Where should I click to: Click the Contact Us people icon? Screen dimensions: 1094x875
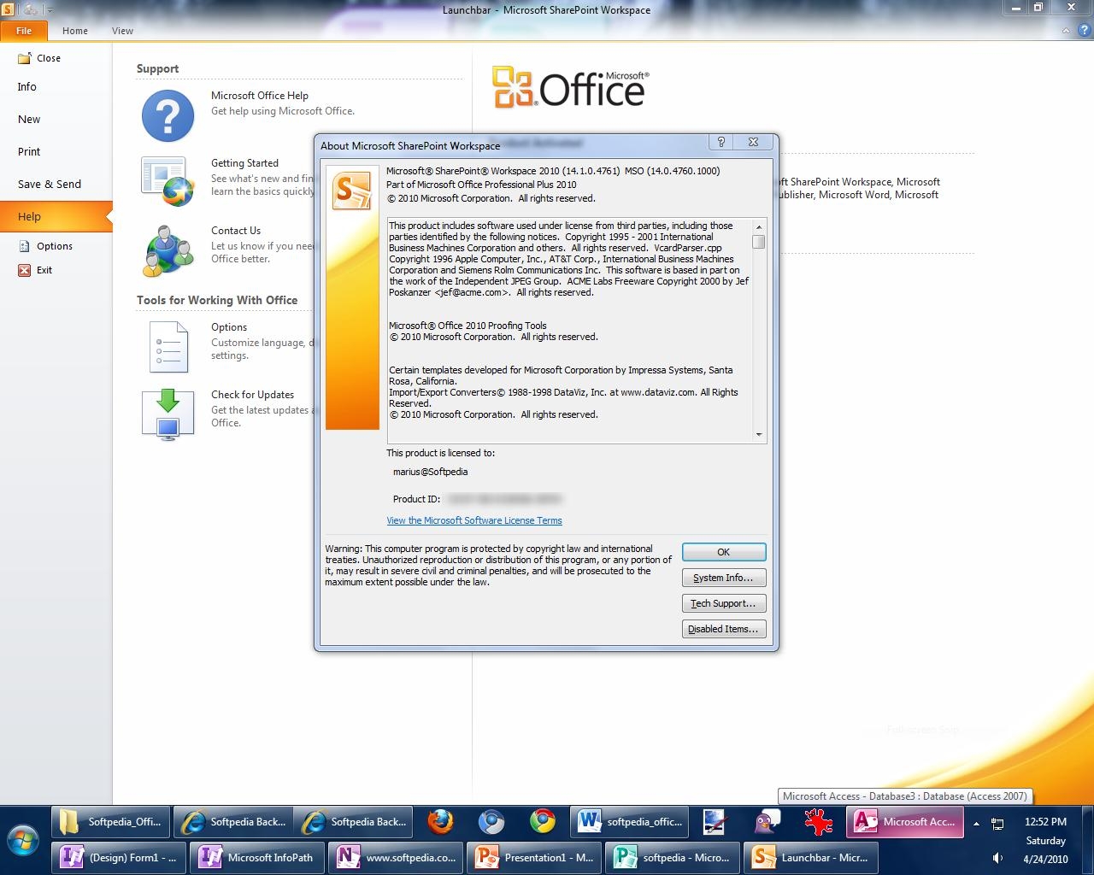tap(168, 250)
